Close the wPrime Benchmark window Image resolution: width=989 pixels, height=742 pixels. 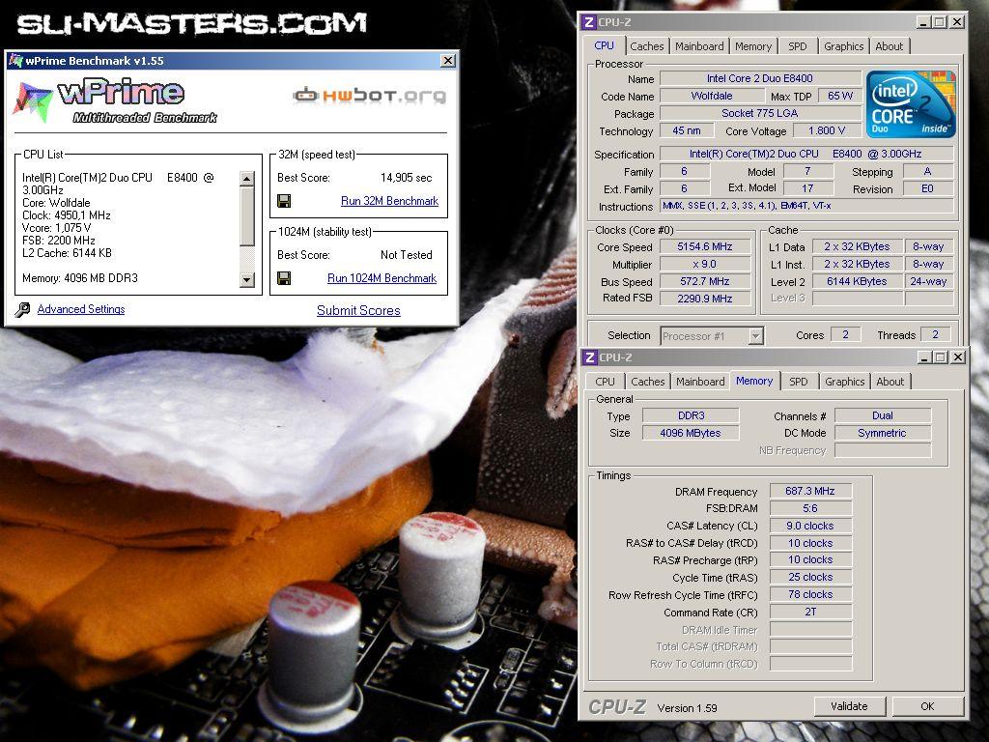click(x=448, y=61)
